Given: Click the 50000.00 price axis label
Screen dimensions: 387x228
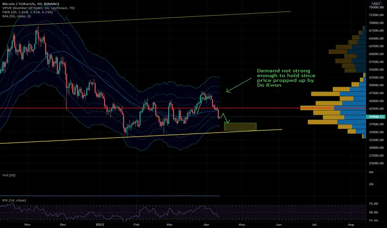Looking at the screenshot, I should pos(376,85).
